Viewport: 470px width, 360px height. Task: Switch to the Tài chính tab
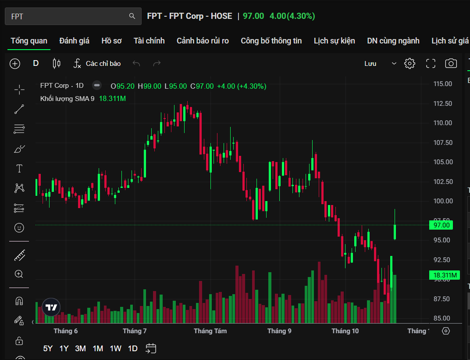coord(149,41)
